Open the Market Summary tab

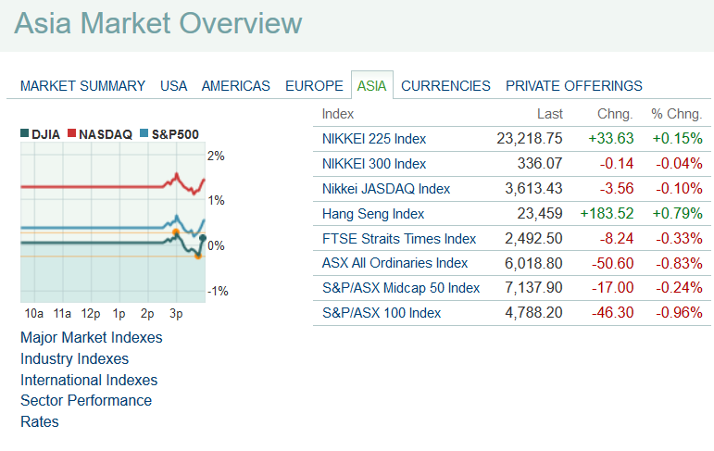(82, 85)
